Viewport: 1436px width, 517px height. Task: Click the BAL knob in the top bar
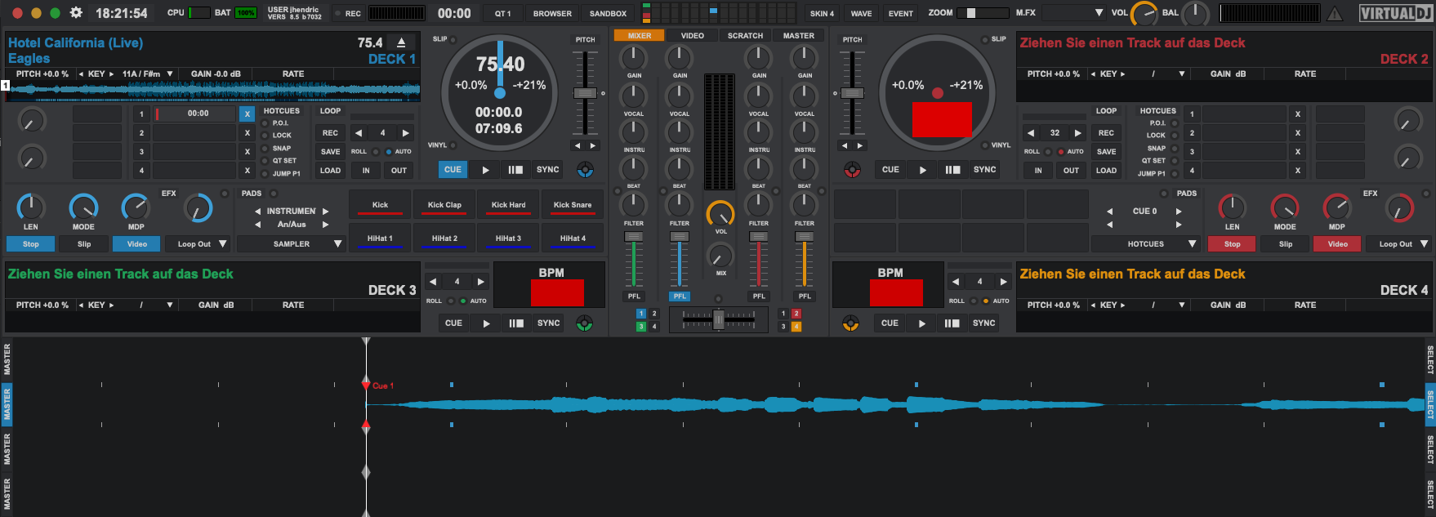[1195, 13]
